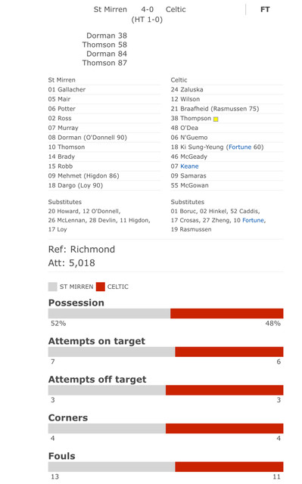Click the grey Fouls bar segment

[x=112, y=467]
